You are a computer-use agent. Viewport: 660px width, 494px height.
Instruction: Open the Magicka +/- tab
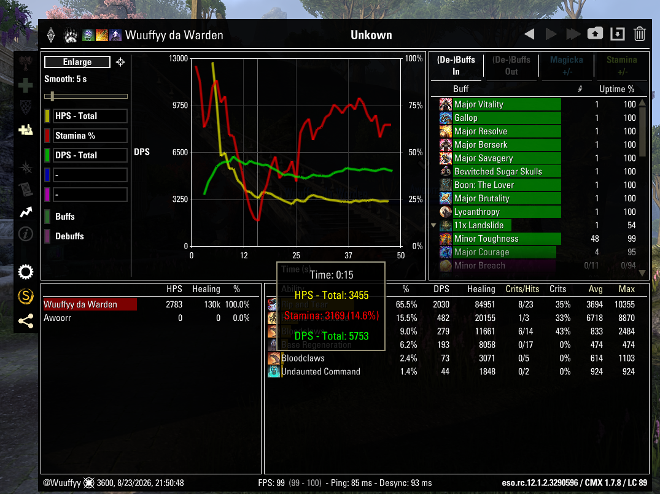pyautogui.click(x=567, y=66)
